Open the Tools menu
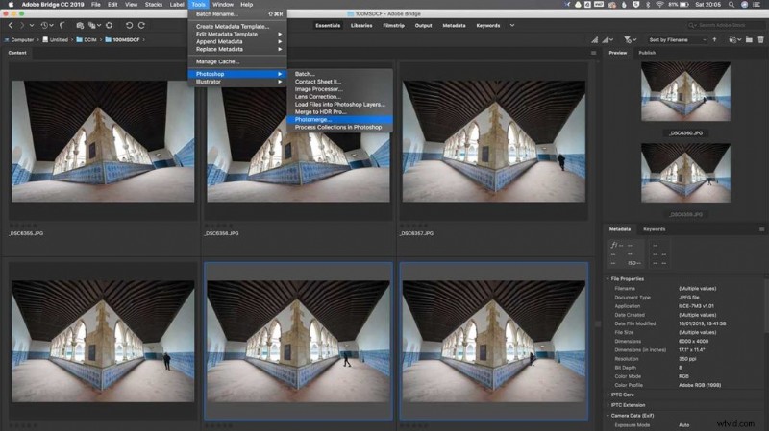The height and width of the screenshot is (431, 769). (199, 5)
